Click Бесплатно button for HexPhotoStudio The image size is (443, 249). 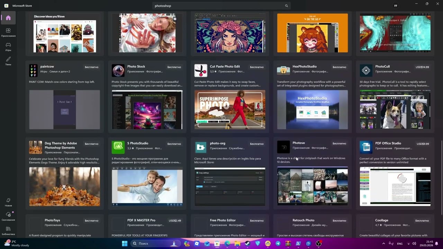340,67
